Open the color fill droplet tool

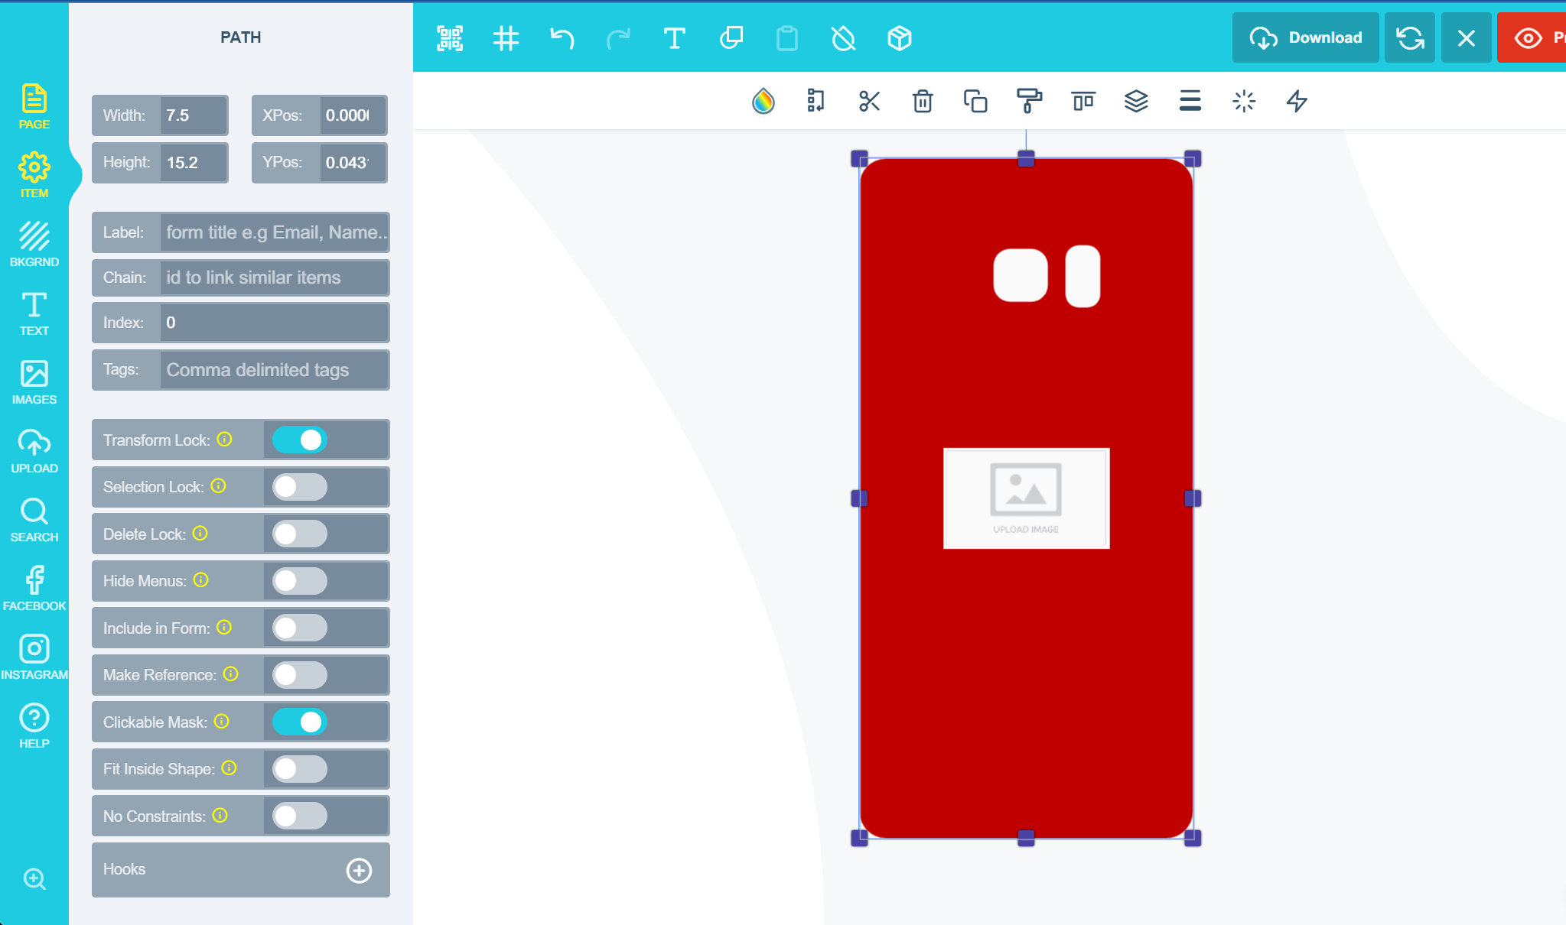click(x=763, y=101)
